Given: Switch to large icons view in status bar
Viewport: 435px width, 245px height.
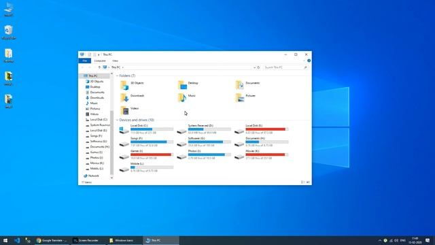Looking at the screenshot, I should 308,182.
